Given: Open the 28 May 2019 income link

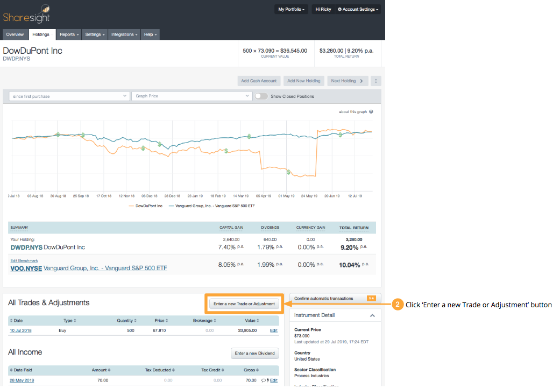Looking at the screenshot, I should (x=22, y=380).
